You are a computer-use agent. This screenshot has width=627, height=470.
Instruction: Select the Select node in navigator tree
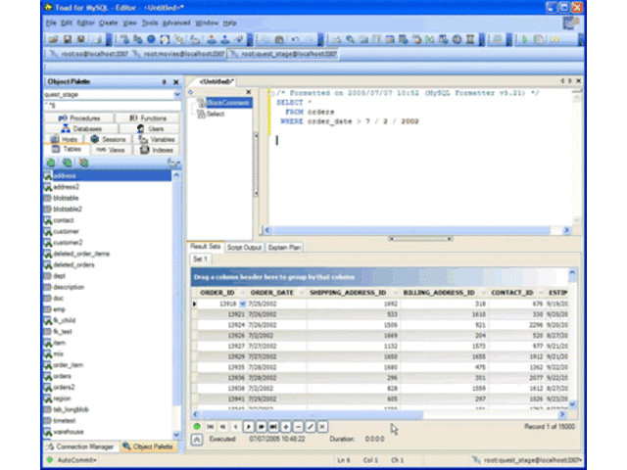[215, 114]
